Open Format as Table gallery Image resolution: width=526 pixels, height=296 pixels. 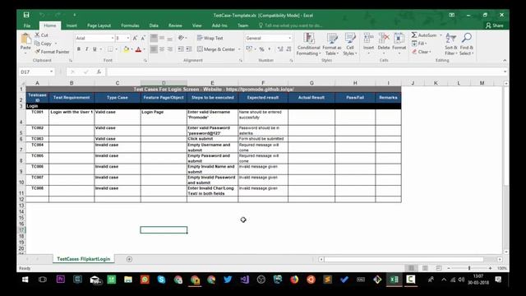(x=332, y=44)
